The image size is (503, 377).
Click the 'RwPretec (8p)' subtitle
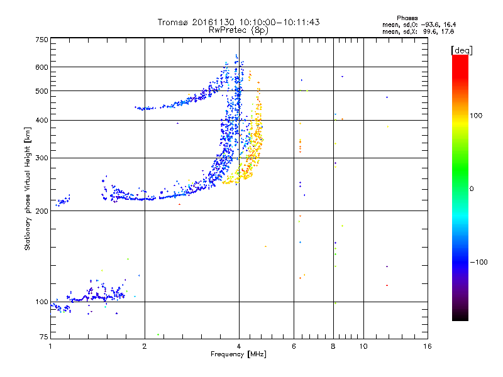point(238,30)
